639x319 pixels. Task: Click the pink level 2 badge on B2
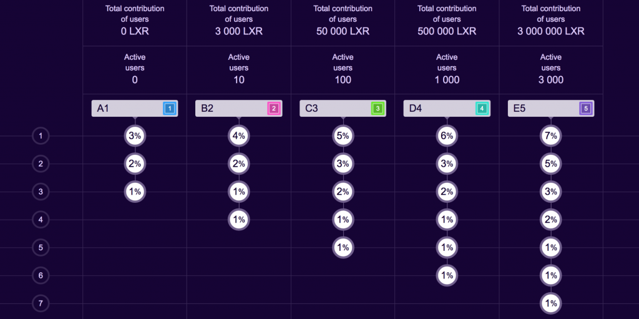(273, 109)
